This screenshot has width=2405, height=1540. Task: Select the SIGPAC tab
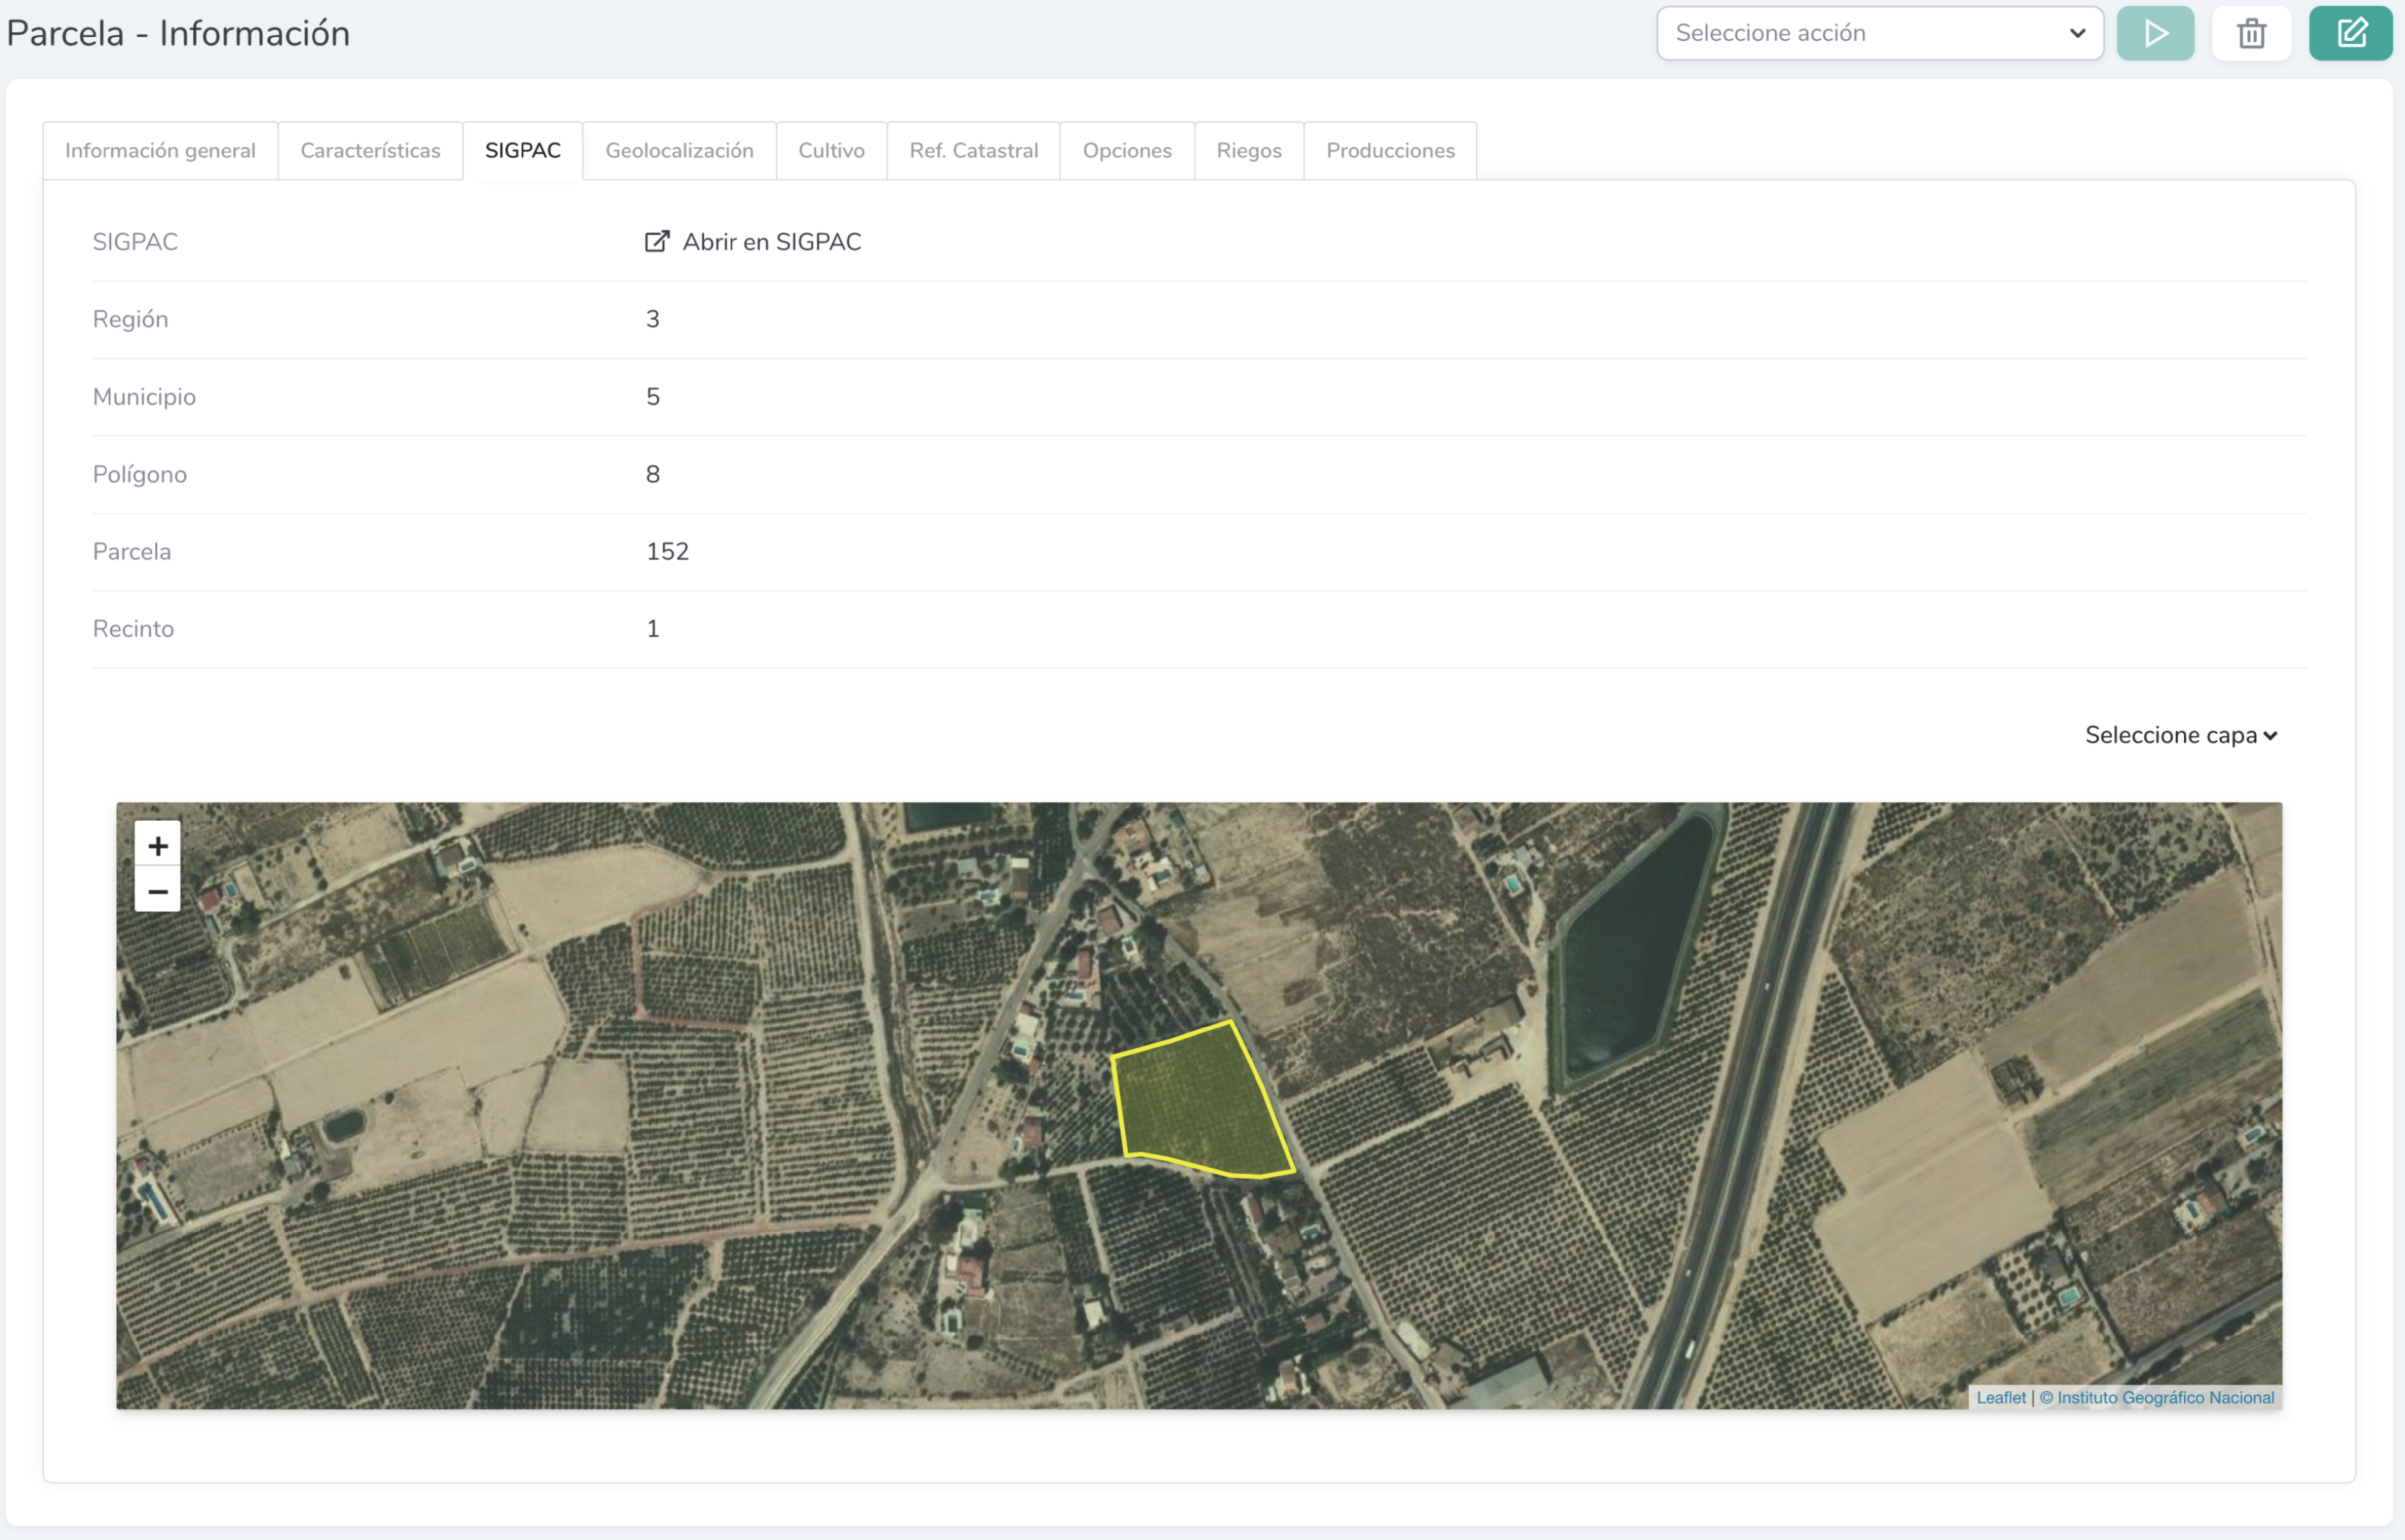point(523,150)
